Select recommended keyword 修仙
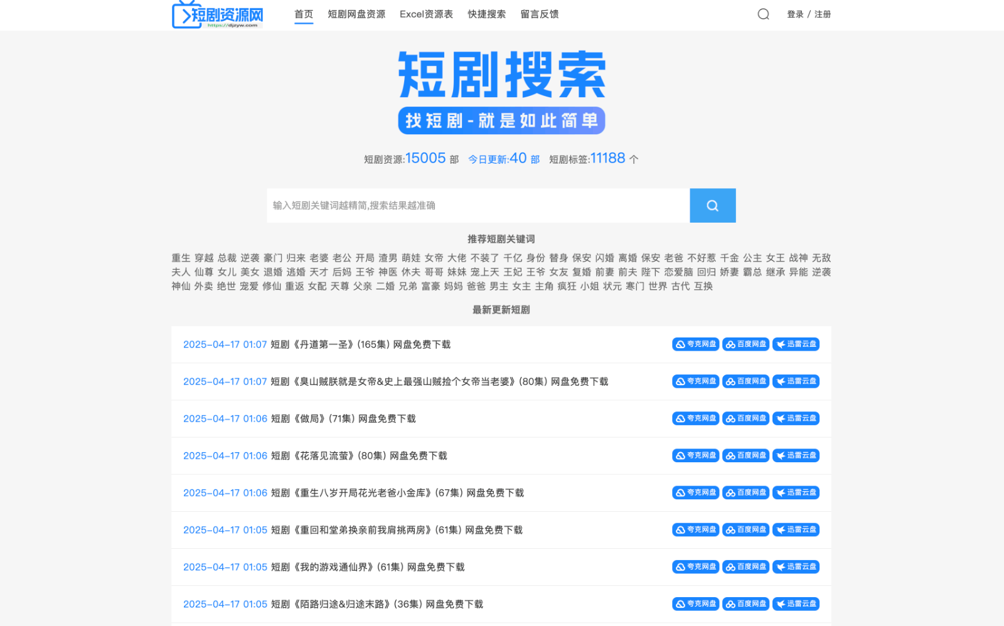 click(x=272, y=286)
